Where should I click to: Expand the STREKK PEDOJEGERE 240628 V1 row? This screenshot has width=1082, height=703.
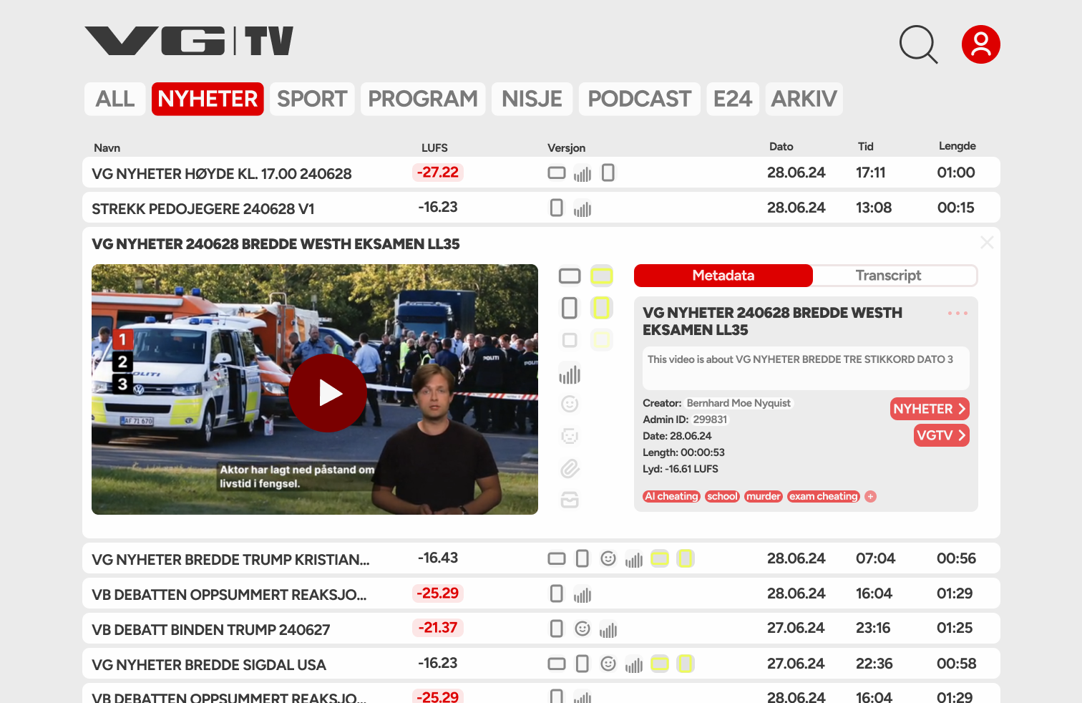tap(541, 208)
